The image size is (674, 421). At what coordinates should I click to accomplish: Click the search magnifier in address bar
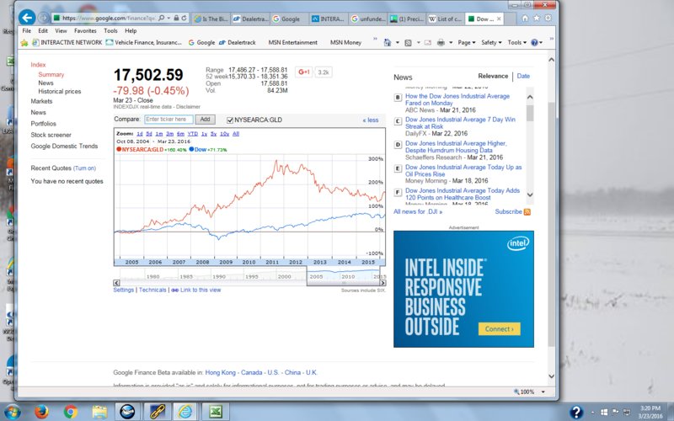[x=161, y=18]
